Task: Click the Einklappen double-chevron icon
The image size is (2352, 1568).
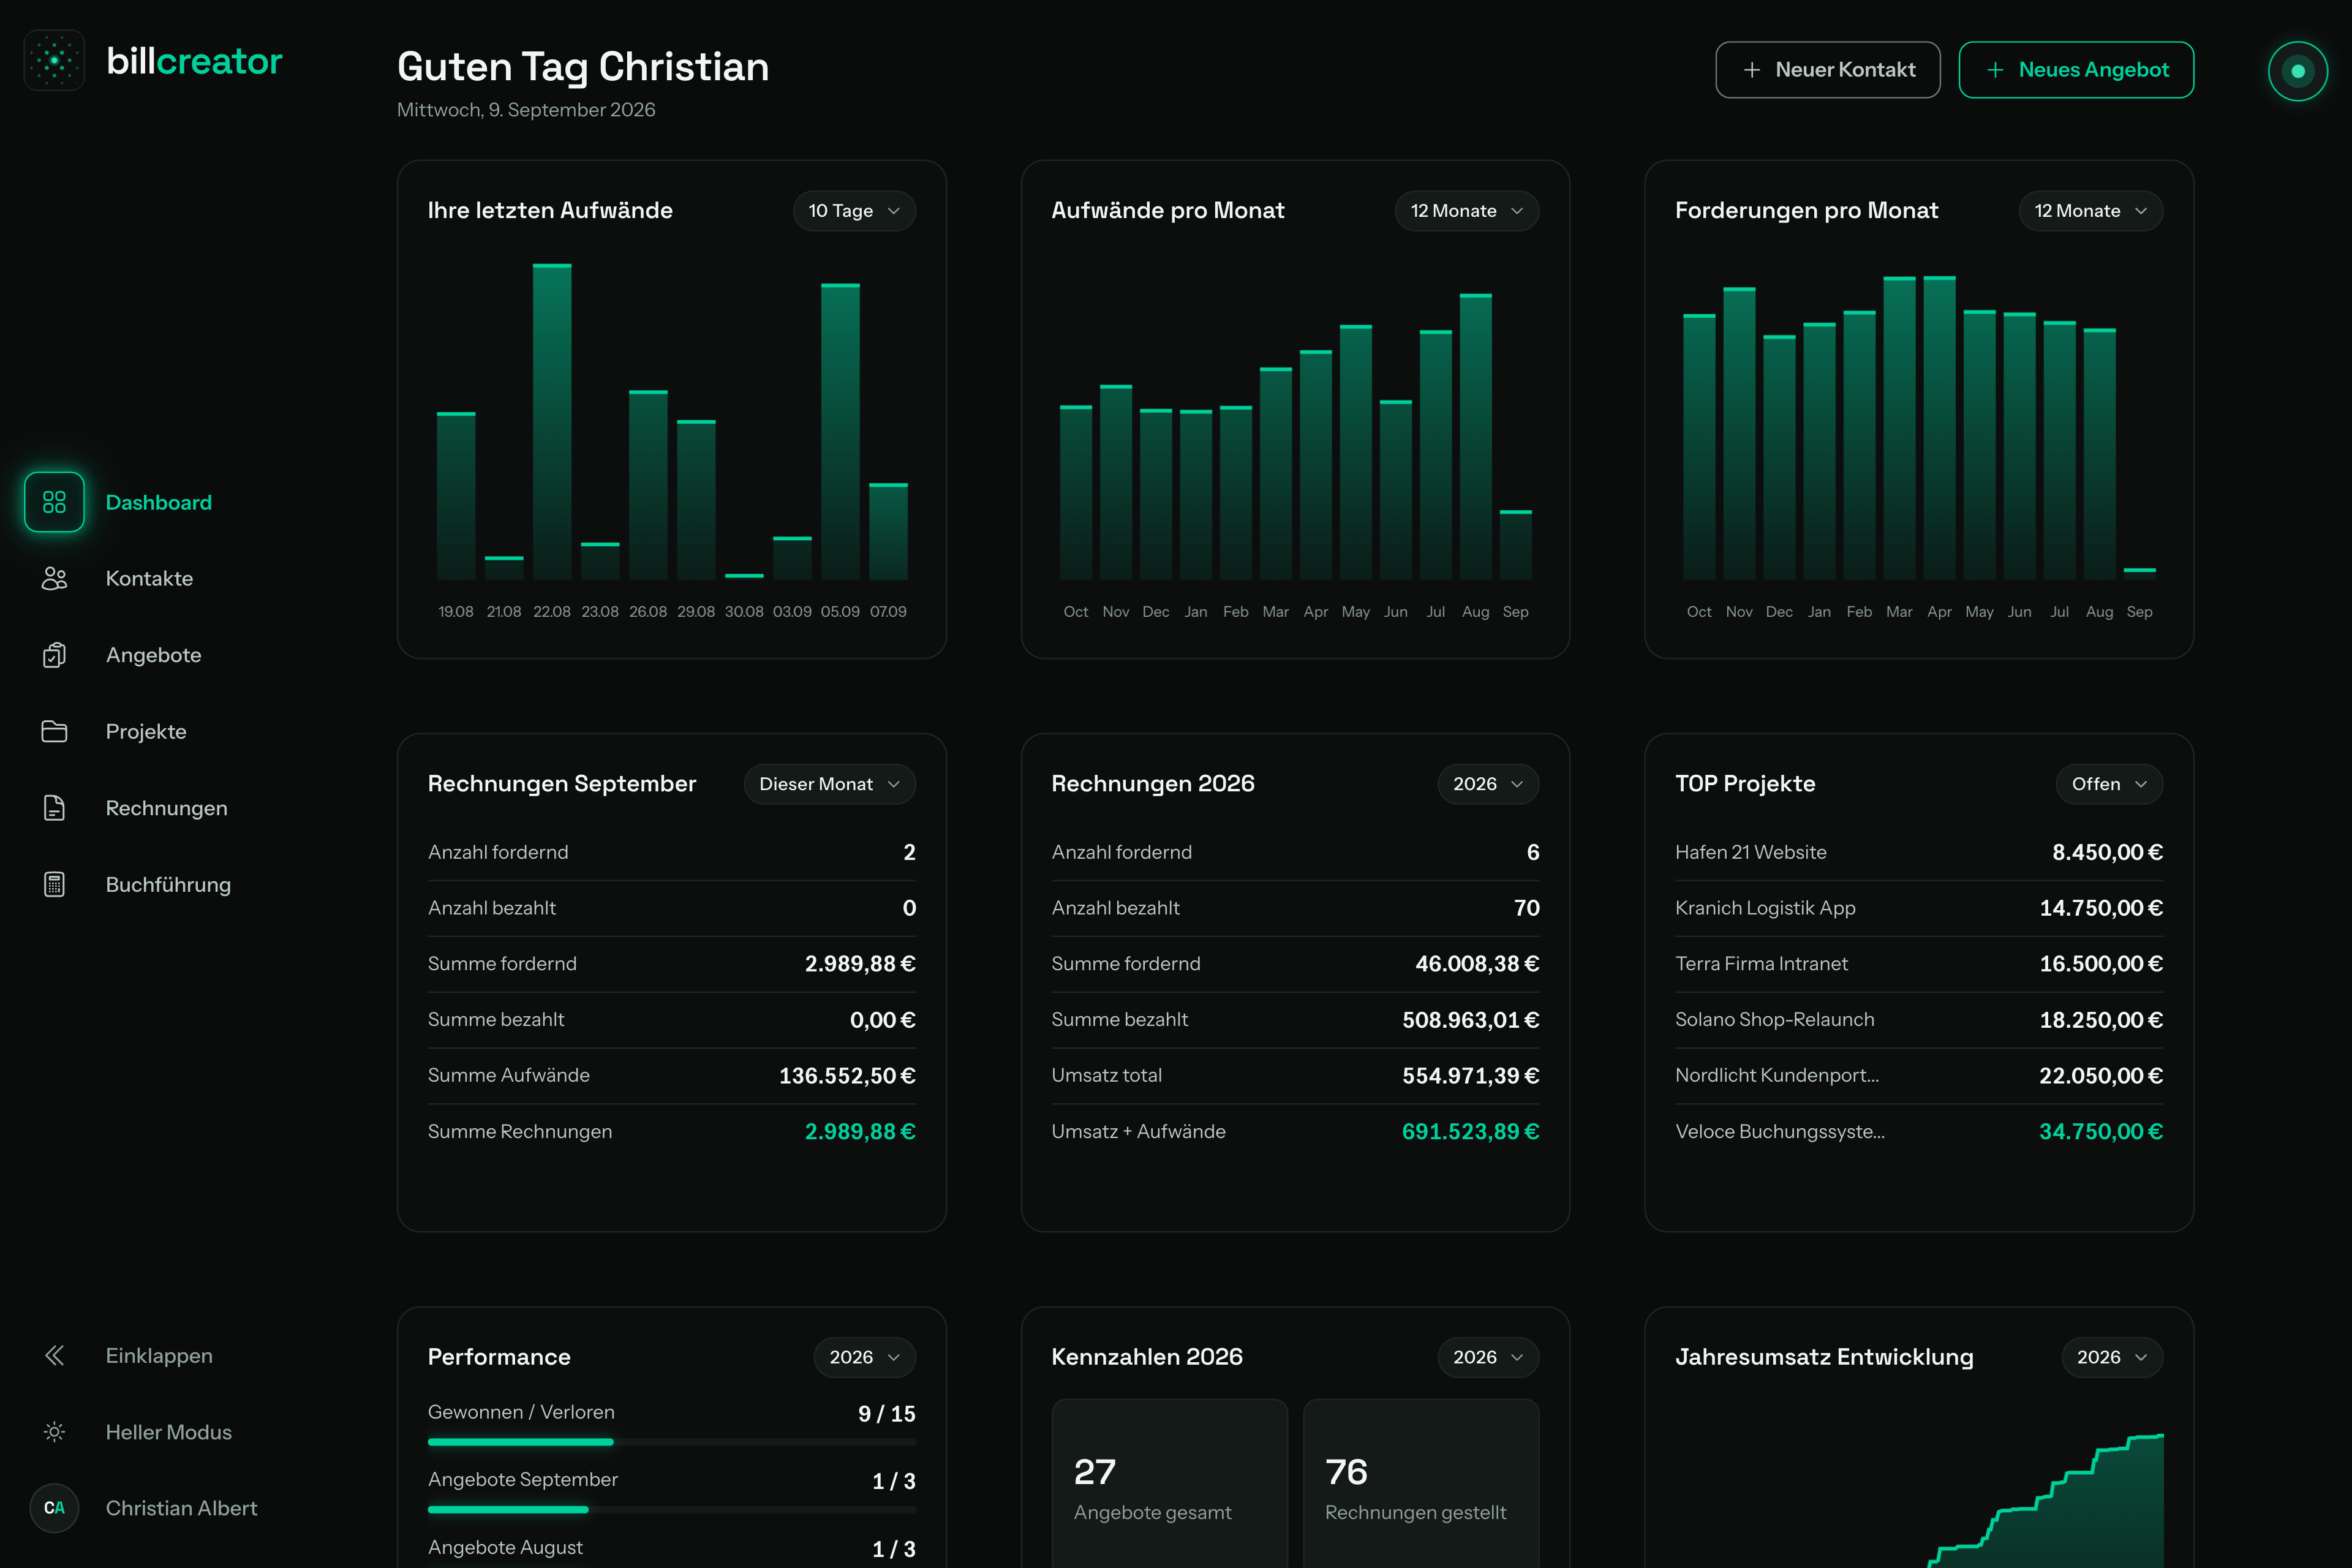Action: (54, 1355)
